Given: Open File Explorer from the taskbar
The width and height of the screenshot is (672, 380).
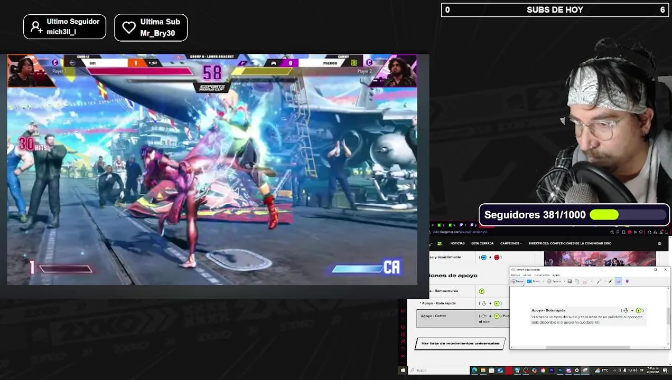Looking at the screenshot, I should (483, 370).
